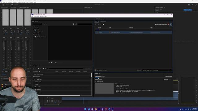Export presets in Preset Browser
Viewport: 198px width, 111px height.
(45, 69)
